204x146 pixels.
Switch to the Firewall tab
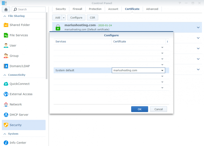[x=77, y=9]
